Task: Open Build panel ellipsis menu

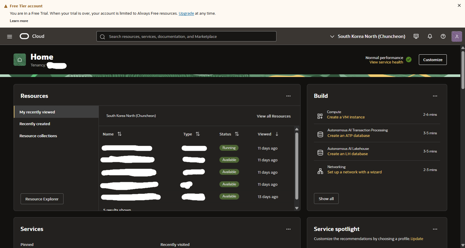Action: [x=435, y=96]
